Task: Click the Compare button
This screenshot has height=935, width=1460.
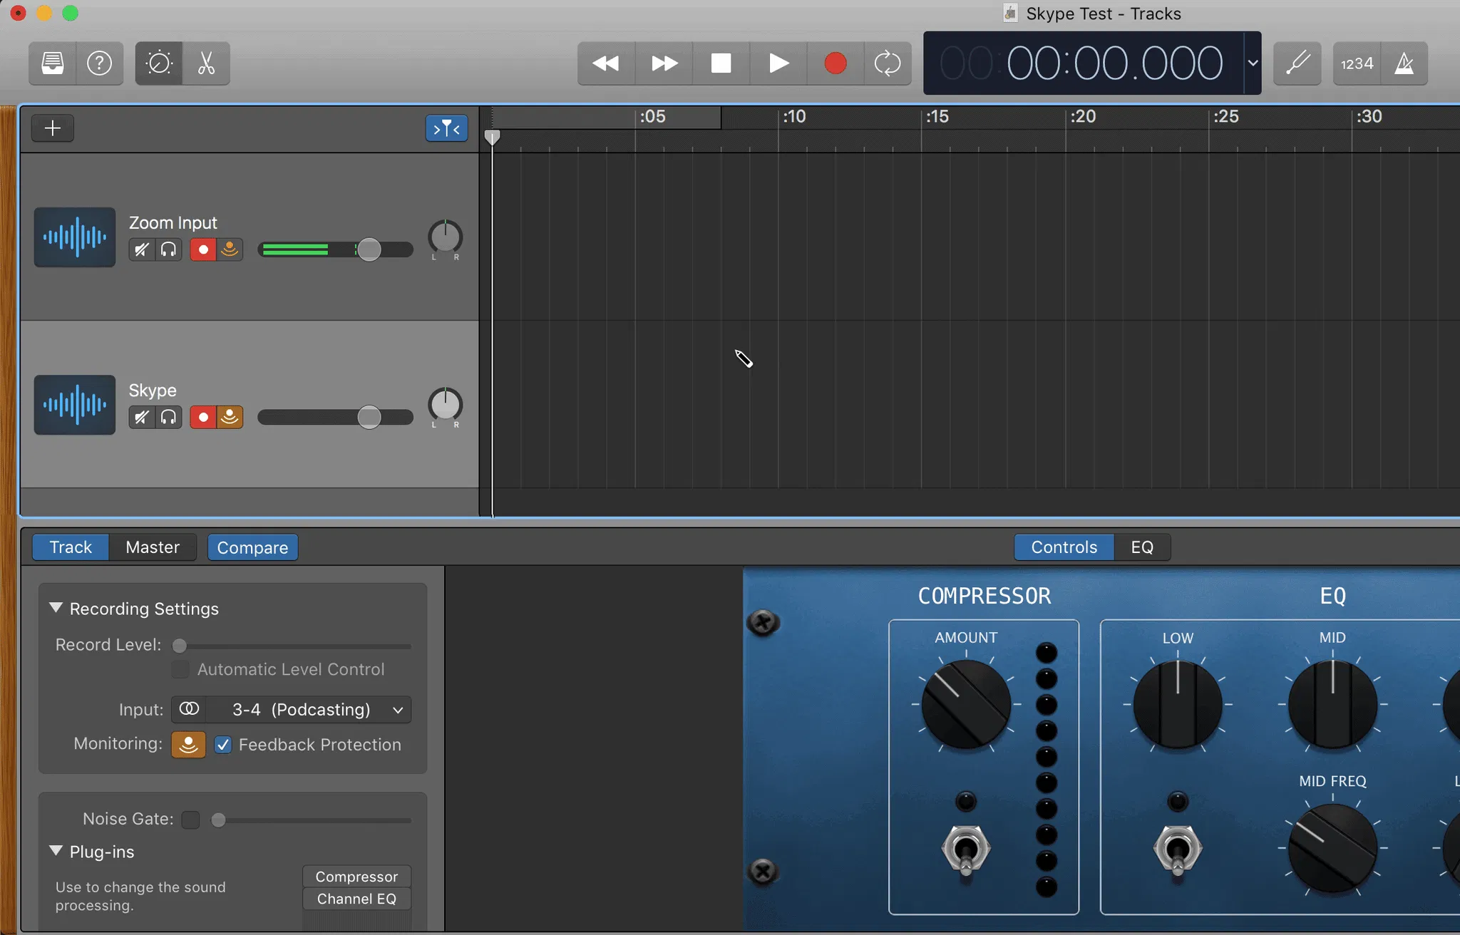Action: point(252,547)
